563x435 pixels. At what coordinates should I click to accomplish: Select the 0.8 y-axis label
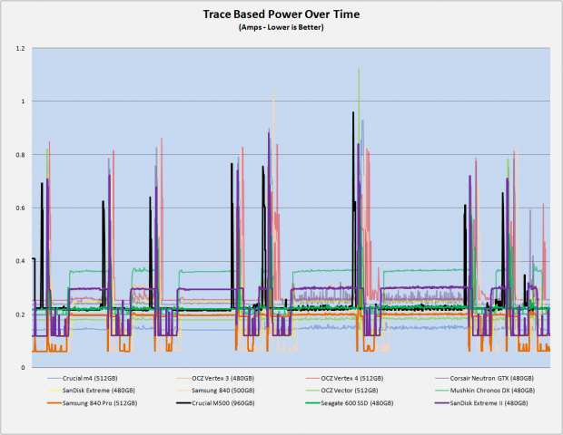(21, 155)
